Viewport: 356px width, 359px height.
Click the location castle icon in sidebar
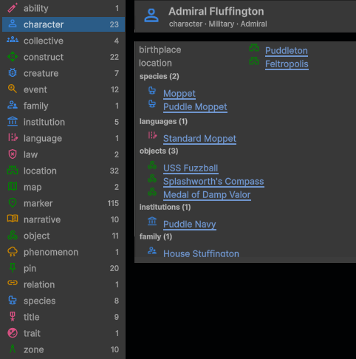point(13,170)
